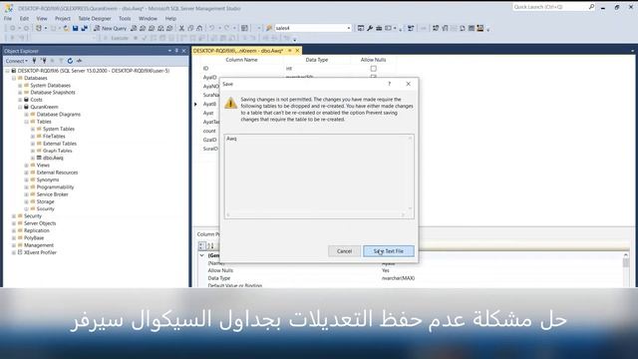Select the Programmability folder in the tree
638x359 pixels.
[x=55, y=186]
